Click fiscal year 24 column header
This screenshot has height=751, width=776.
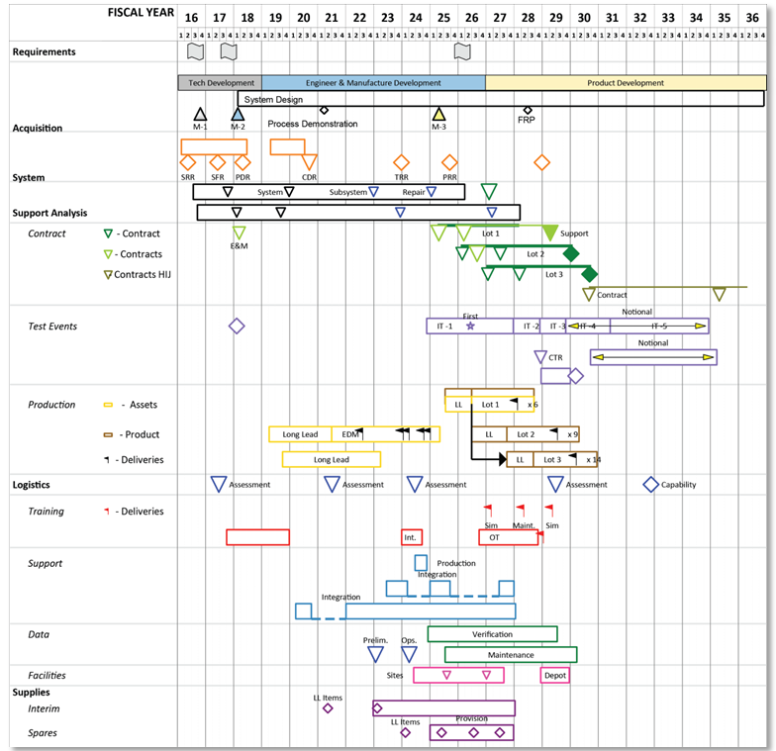pyautogui.click(x=416, y=18)
